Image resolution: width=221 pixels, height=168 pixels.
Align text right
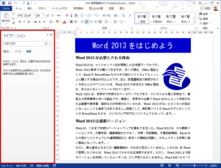point(91,22)
